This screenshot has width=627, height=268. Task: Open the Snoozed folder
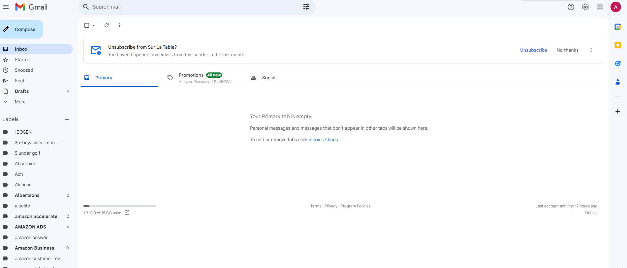point(36,70)
